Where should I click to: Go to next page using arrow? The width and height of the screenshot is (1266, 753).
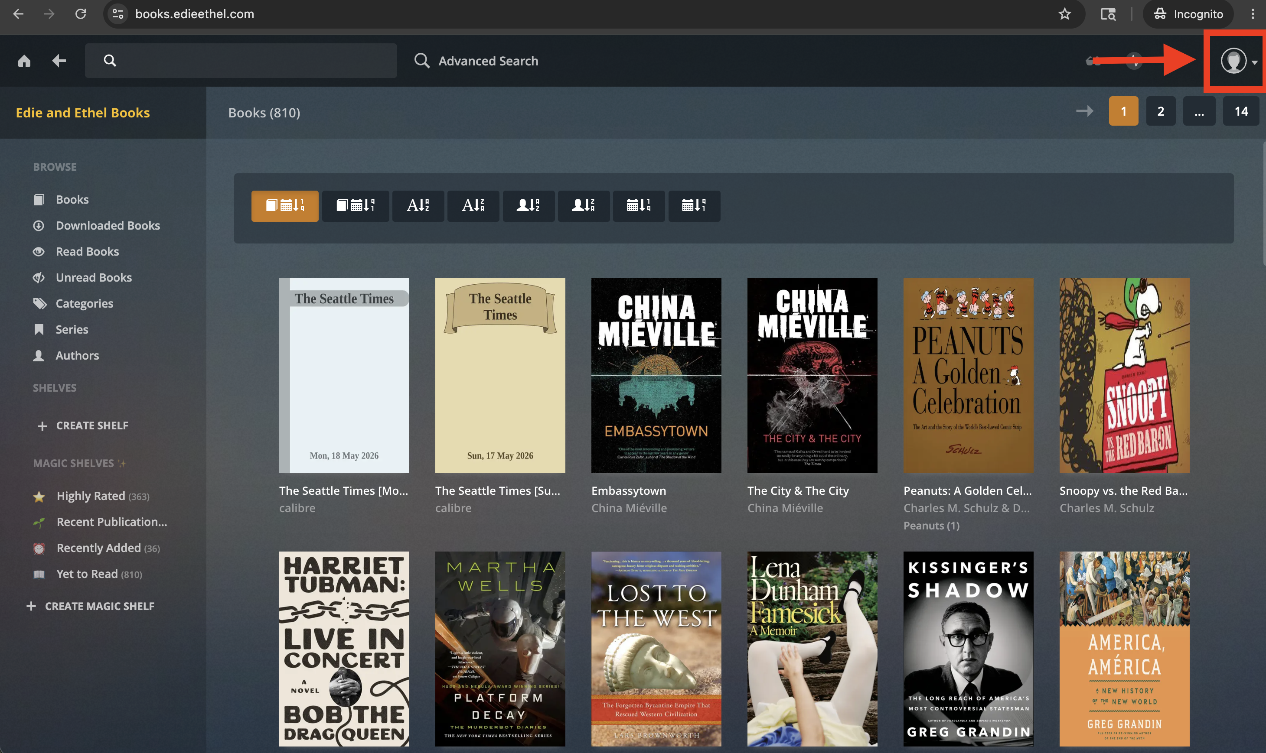pyautogui.click(x=1084, y=111)
